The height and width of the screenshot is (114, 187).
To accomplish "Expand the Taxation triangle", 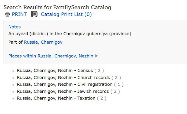I will tap(13, 99).
